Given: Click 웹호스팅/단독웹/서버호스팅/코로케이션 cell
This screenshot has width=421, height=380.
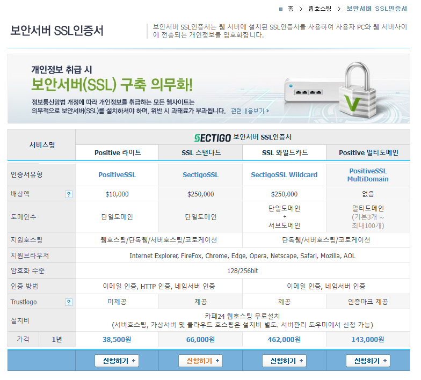Looking at the screenshot, I should coord(159,240).
